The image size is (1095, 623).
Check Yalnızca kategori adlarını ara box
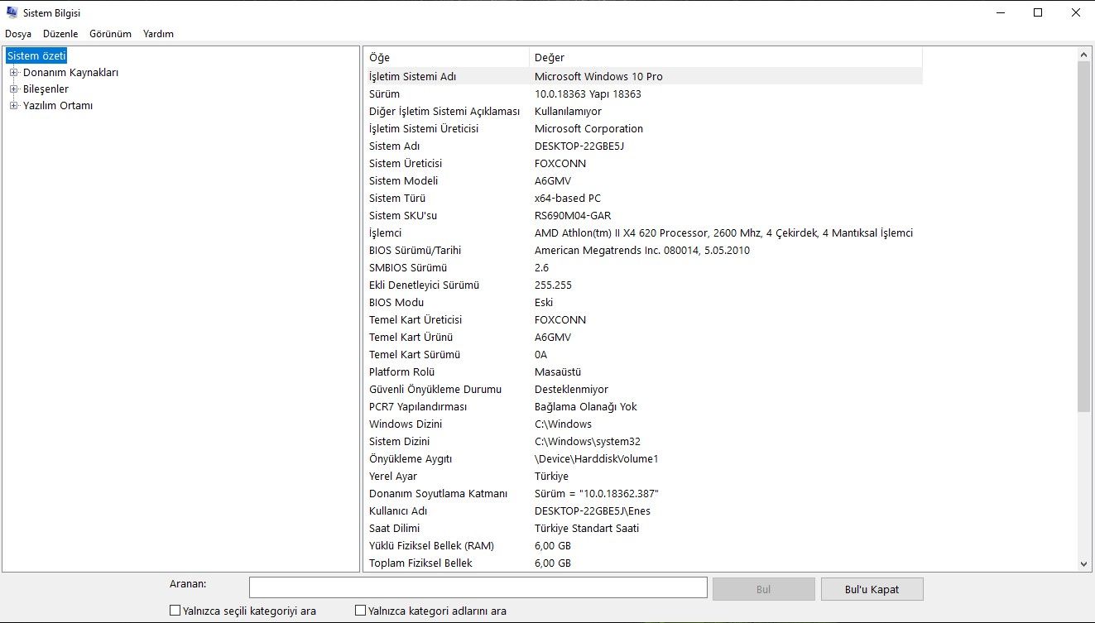(x=361, y=610)
